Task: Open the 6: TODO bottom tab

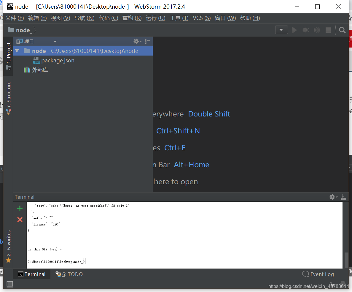Action: (x=69, y=274)
